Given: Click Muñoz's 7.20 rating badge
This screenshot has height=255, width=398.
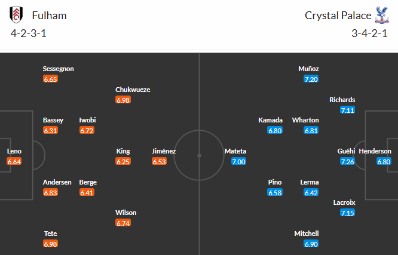Looking at the screenshot, I should click(x=311, y=79).
